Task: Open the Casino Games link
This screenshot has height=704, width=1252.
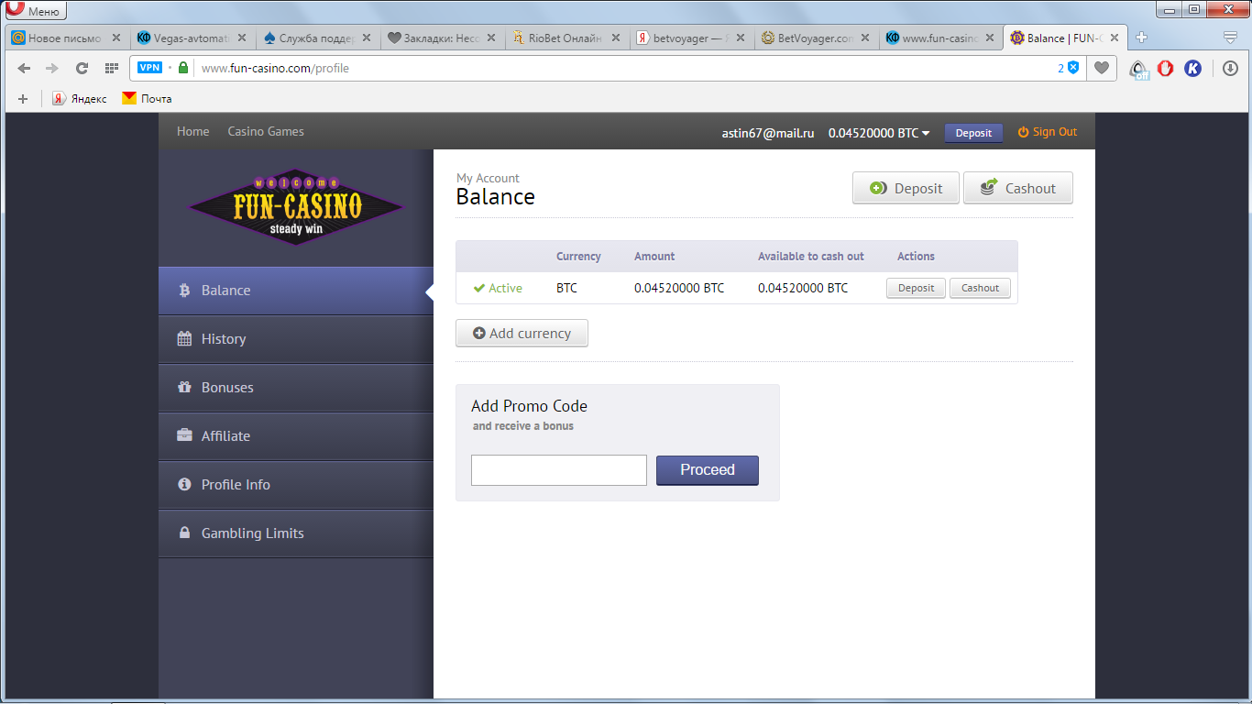Action: coord(266,131)
